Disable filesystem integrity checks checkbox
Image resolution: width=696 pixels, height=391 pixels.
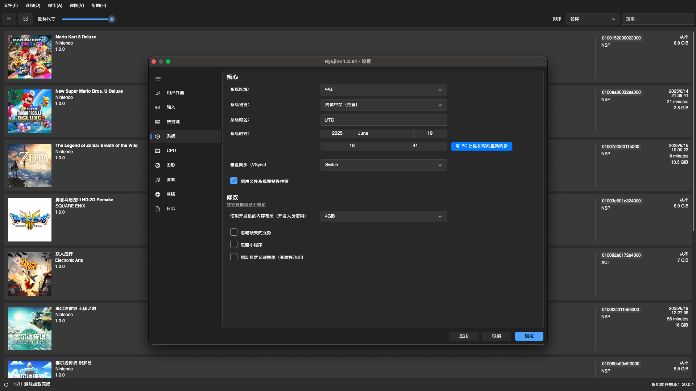pyautogui.click(x=234, y=181)
